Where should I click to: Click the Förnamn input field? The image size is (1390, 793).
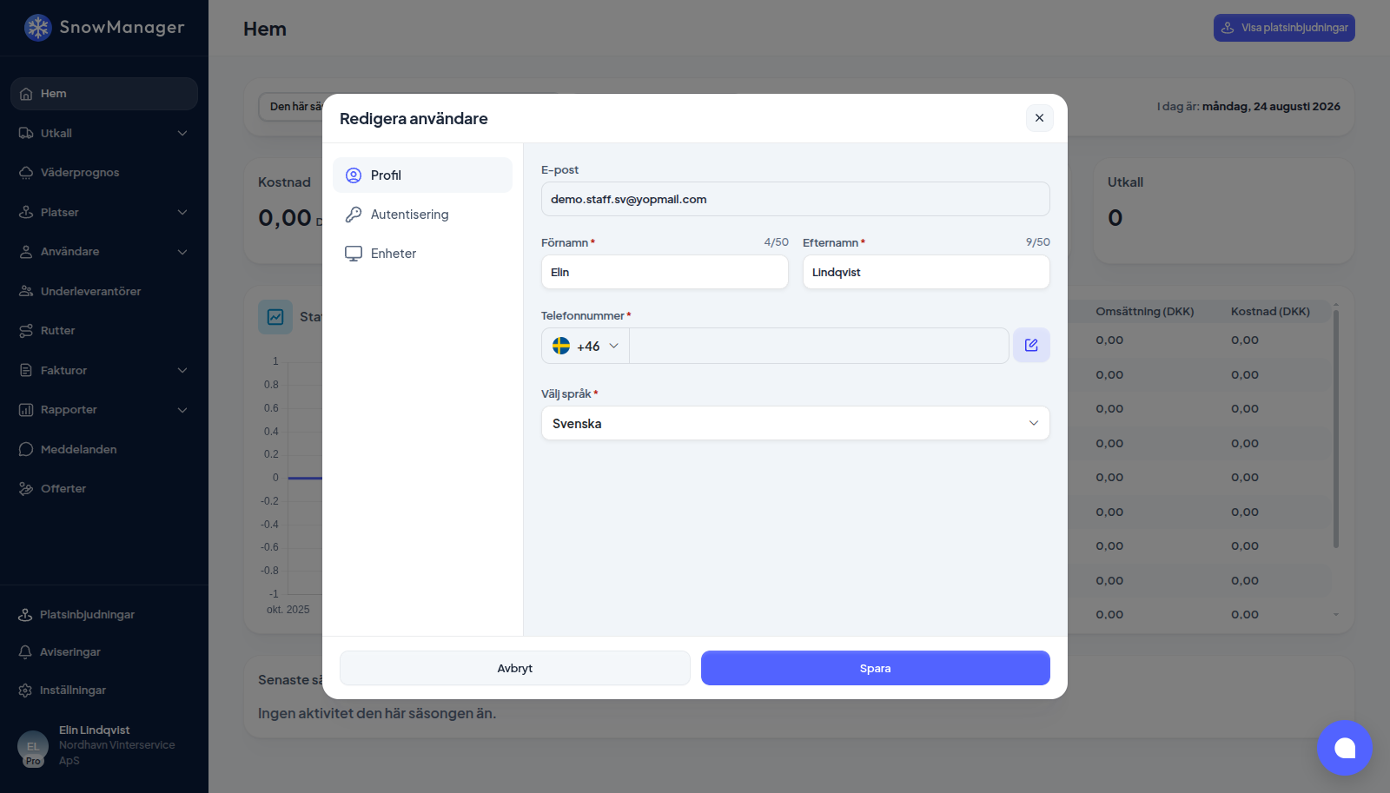(665, 272)
